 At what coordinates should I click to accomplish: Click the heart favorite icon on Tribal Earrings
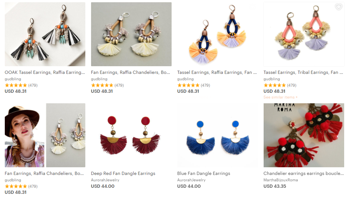coord(338,7)
